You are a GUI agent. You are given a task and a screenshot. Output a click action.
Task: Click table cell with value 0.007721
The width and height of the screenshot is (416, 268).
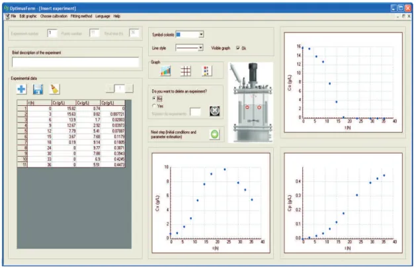click(x=112, y=114)
